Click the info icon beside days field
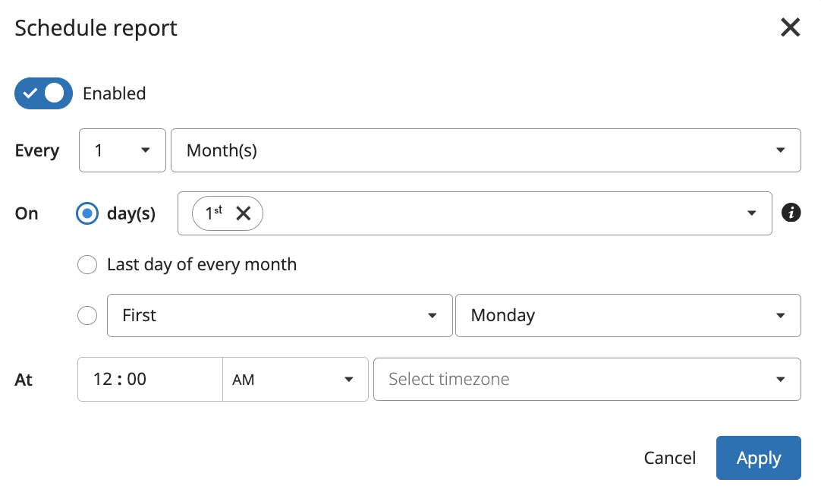 (791, 213)
